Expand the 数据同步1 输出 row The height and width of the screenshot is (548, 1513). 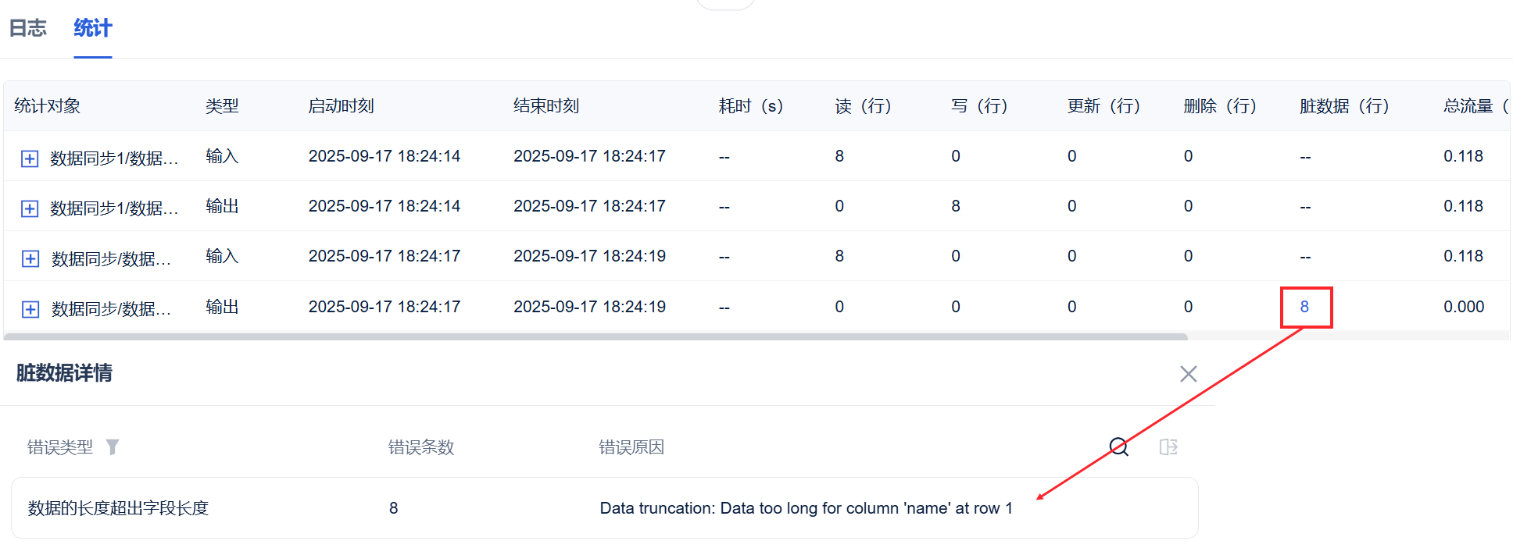(x=30, y=208)
